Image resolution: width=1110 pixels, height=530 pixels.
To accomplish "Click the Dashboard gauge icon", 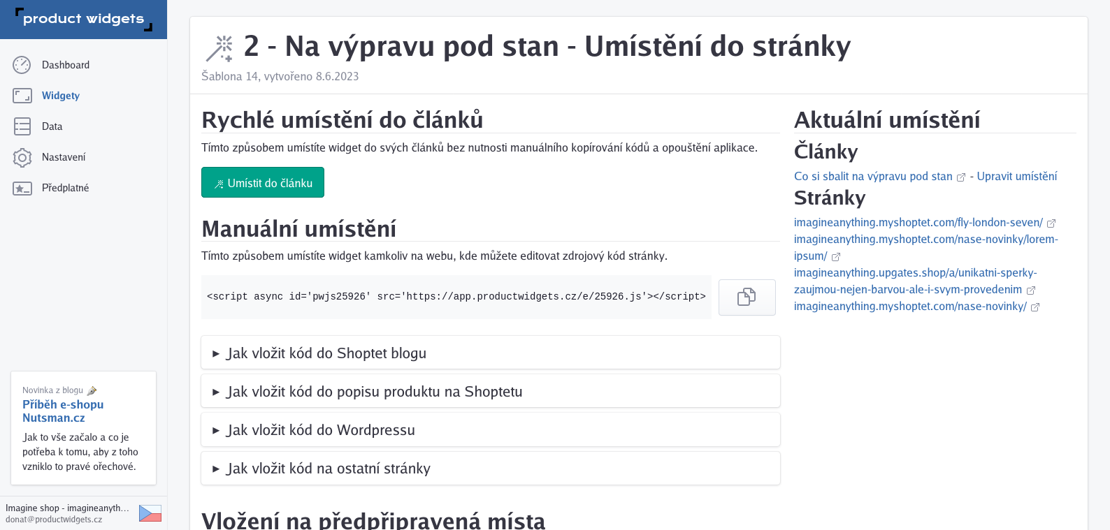I will pyautogui.click(x=22, y=65).
